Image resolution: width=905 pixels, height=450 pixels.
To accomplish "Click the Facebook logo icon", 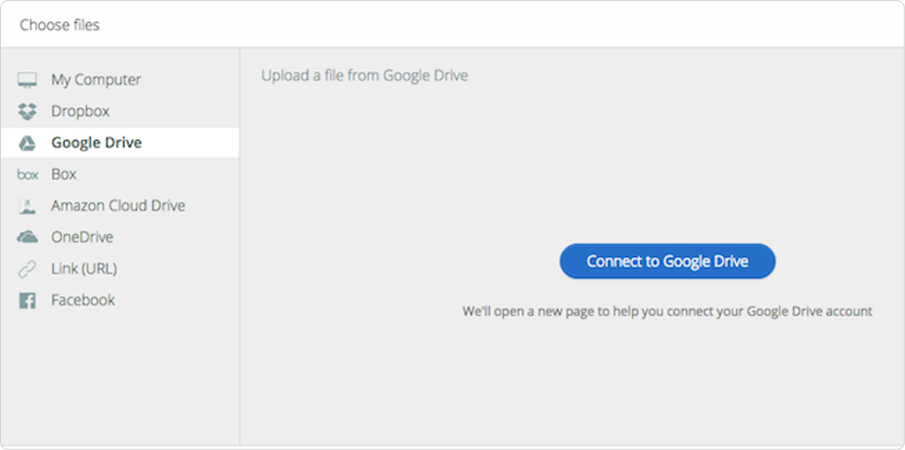I will click(x=27, y=300).
